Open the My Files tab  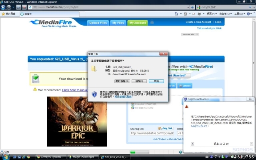point(118,23)
